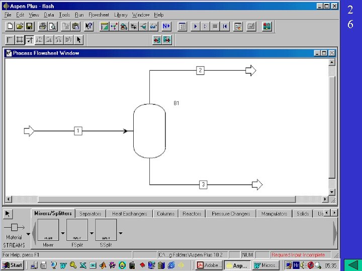Switch to the Separators tab

[90, 214]
